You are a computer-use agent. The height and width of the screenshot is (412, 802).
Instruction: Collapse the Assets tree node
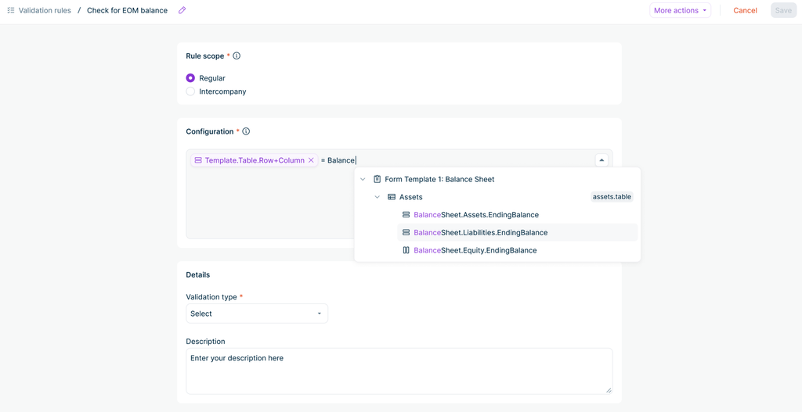[377, 197]
